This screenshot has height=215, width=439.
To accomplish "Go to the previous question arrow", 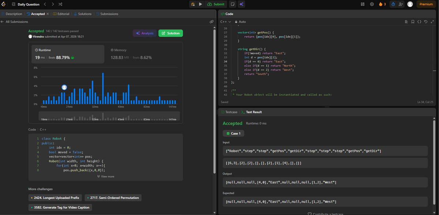I will (x=45, y=4).
